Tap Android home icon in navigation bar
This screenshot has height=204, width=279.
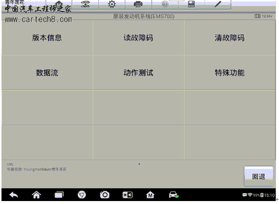point(36,195)
